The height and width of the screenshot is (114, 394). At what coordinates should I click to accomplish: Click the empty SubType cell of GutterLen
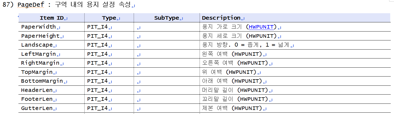166,108
